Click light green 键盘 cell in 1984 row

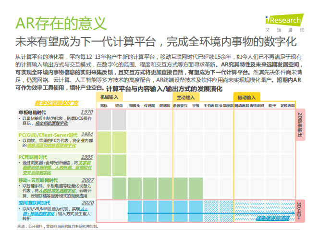(119, 142)
